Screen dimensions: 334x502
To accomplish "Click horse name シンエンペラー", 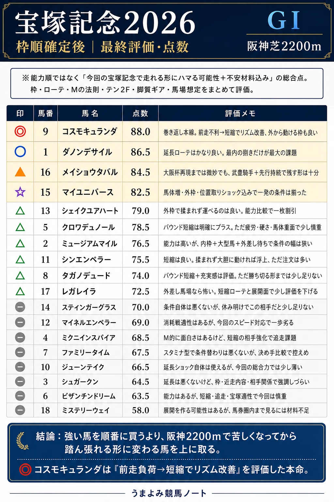I will (x=87, y=259).
